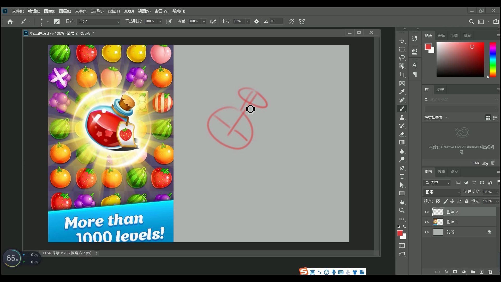Screen dimensions: 501x282
Task: Create a new layer with plus icon
Action: click(481, 272)
